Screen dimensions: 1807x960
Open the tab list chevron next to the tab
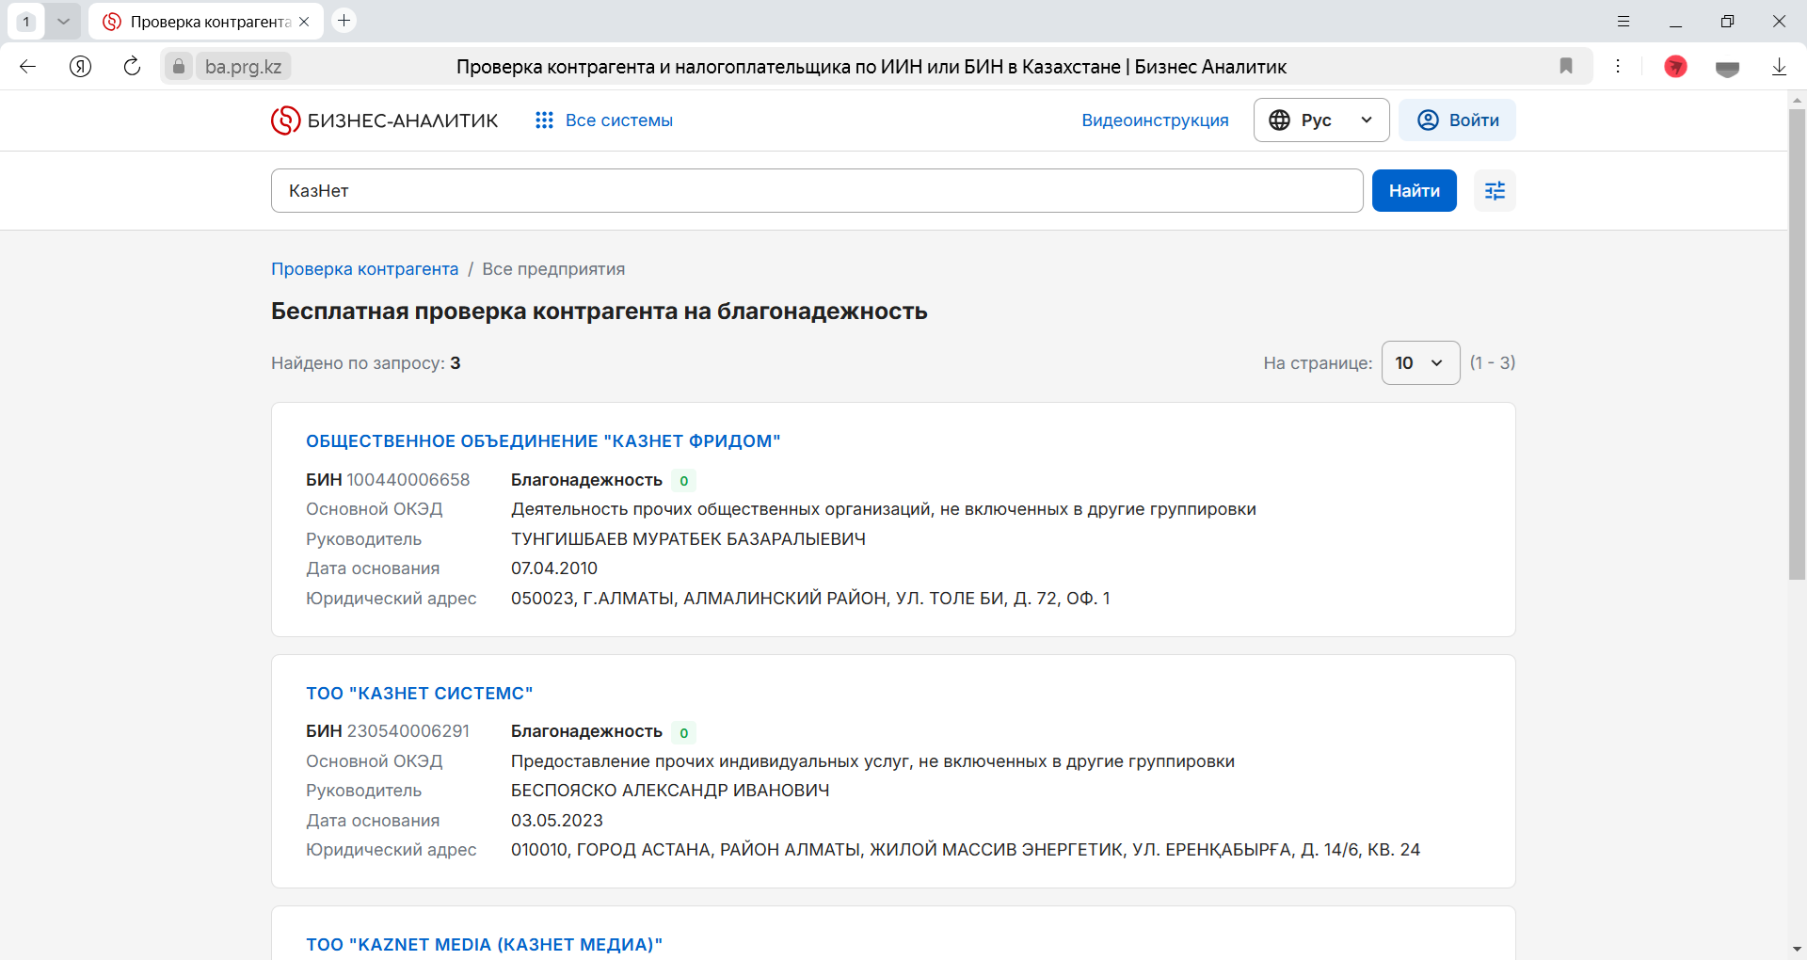point(64,20)
